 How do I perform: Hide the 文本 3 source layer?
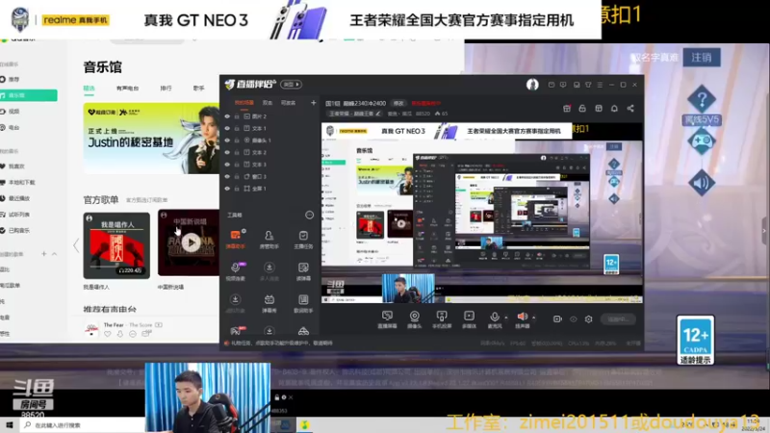coord(227,165)
